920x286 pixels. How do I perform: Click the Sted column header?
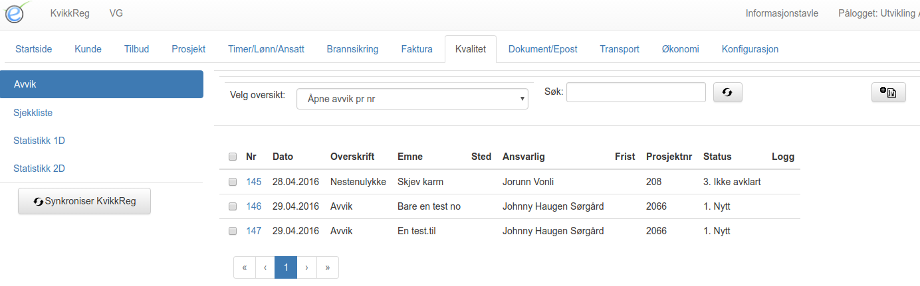click(x=481, y=157)
